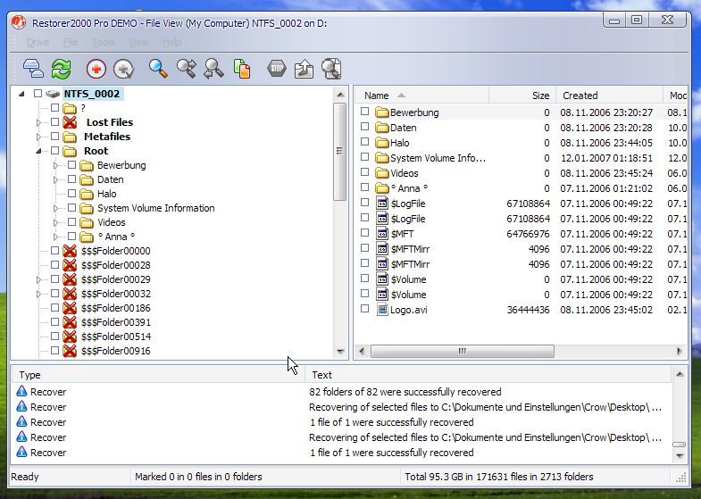Tick the Logo.avi checkbox
Viewport: 701px width, 499px height.
(x=365, y=309)
